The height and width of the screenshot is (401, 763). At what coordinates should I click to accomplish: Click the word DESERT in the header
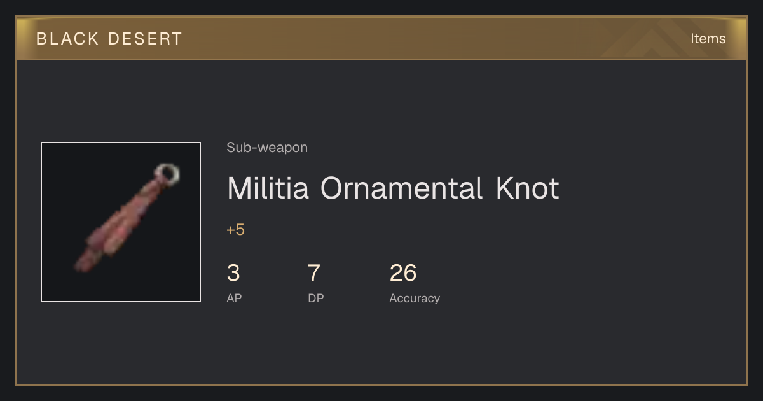tap(146, 39)
